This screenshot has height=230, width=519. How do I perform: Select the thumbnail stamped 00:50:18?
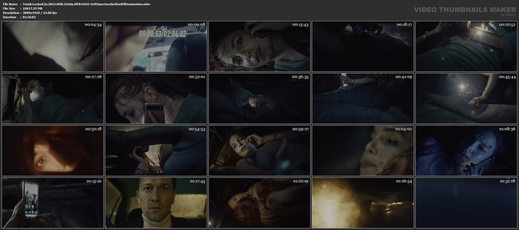[53, 151]
